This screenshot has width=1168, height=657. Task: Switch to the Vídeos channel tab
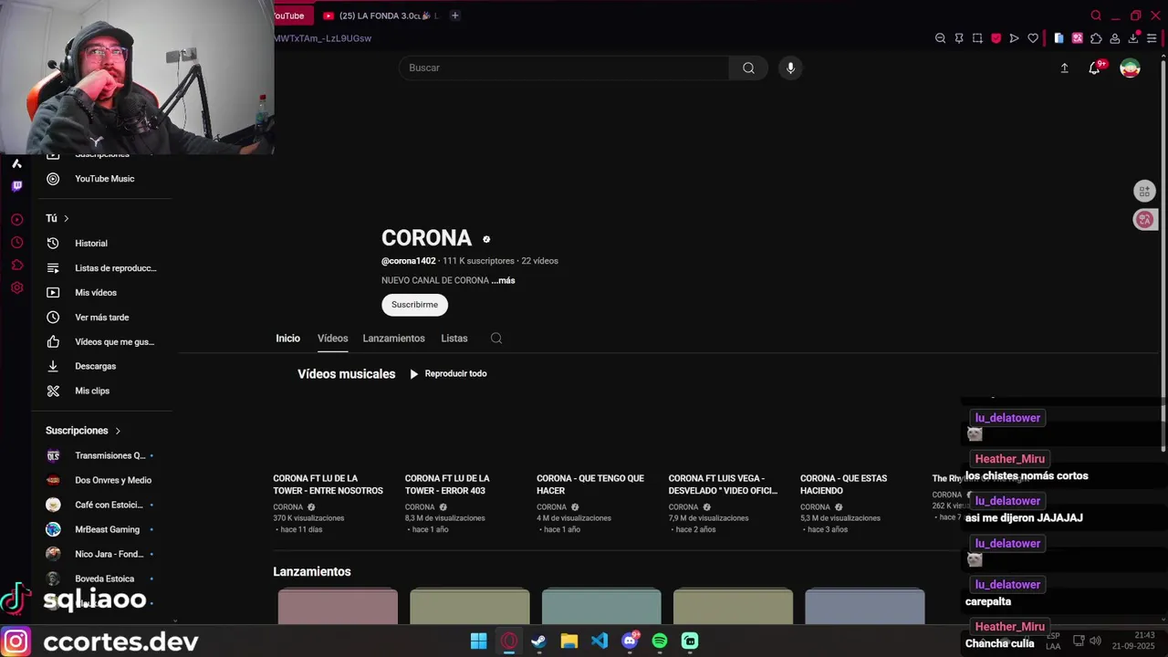pyautogui.click(x=332, y=339)
